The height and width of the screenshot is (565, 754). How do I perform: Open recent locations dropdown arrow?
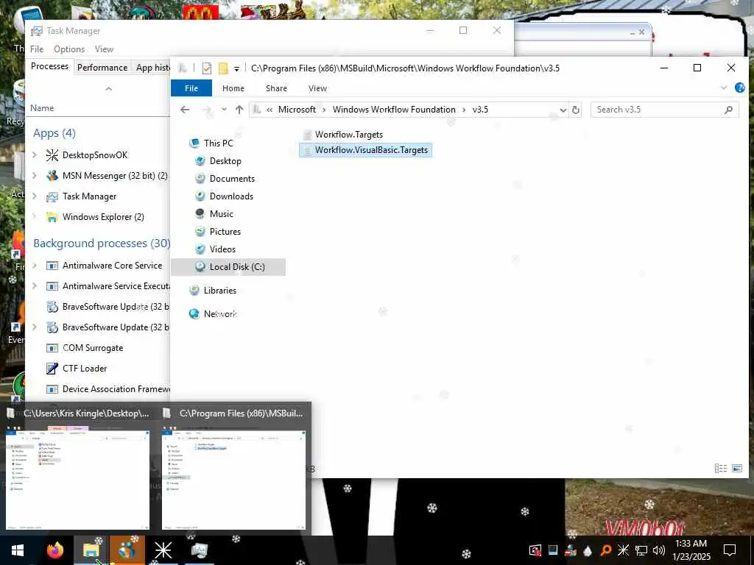click(224, 110)
